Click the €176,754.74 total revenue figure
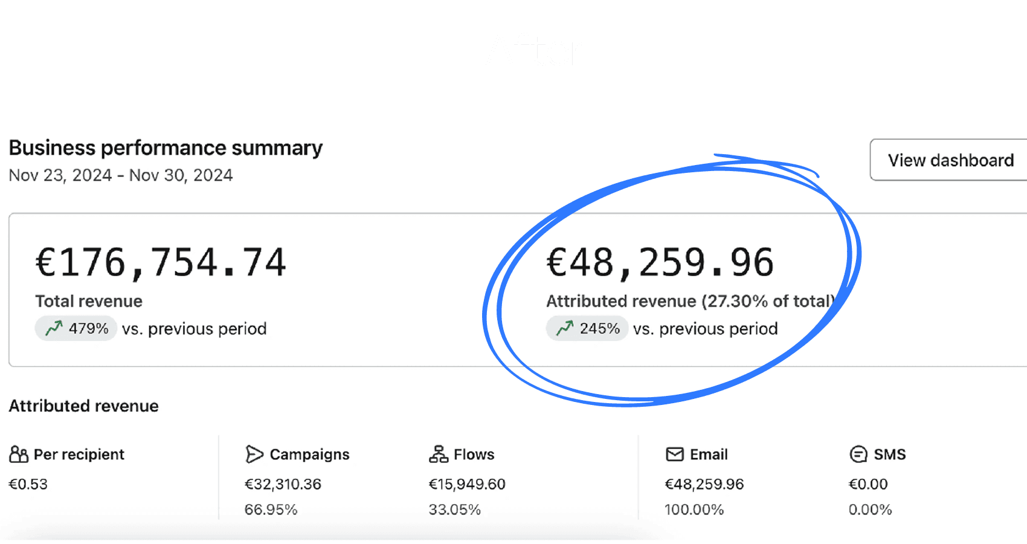Screen dimensions: 1027x544 coord(161,263)
